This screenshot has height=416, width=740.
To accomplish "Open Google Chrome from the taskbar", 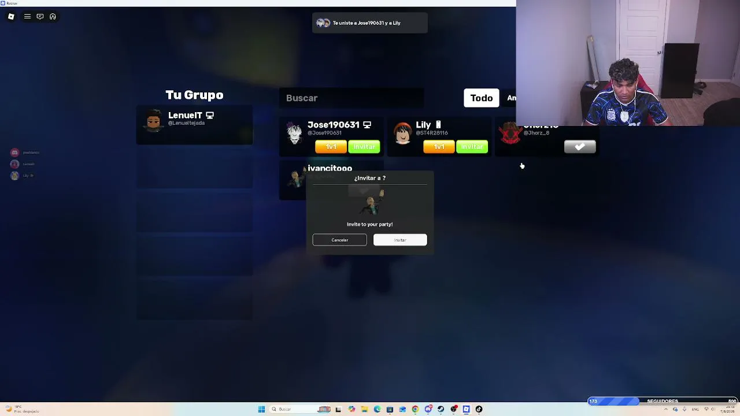I will point(415,410).
